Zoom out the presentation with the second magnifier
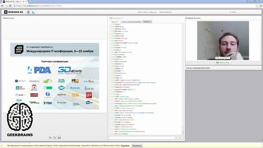 [55, 137]
